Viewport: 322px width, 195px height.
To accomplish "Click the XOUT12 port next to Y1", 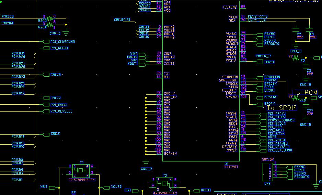I will tap(116, 187).
